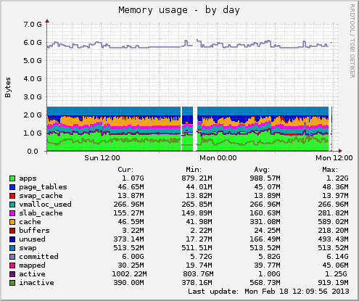Screen dimensions: 359x301
Task: Click the 'apps' legend label
Action: (x=28, y=178)
